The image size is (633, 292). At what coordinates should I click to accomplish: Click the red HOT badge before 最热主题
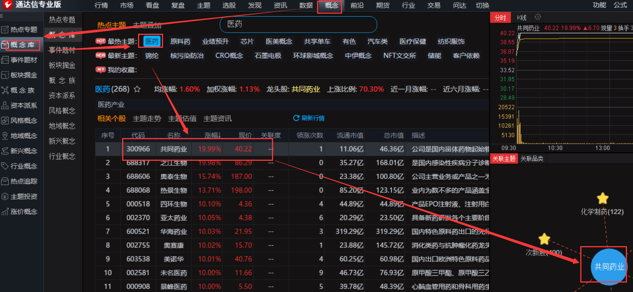click(x=101, y=41)
